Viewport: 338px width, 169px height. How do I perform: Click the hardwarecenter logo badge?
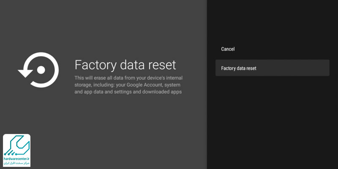16,150
